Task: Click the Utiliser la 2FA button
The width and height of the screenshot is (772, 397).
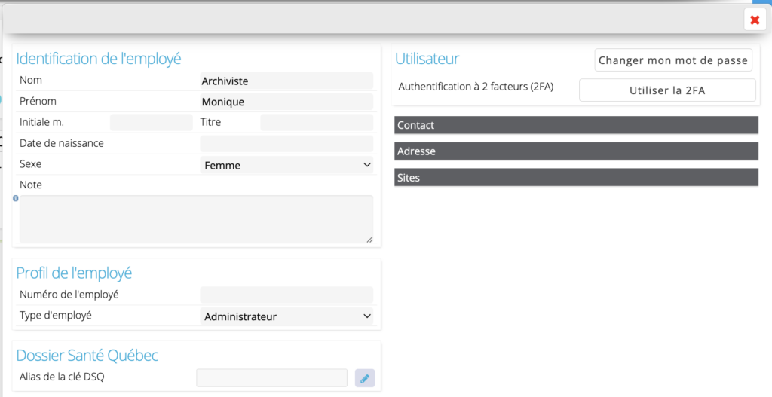Action: (667, 90)
